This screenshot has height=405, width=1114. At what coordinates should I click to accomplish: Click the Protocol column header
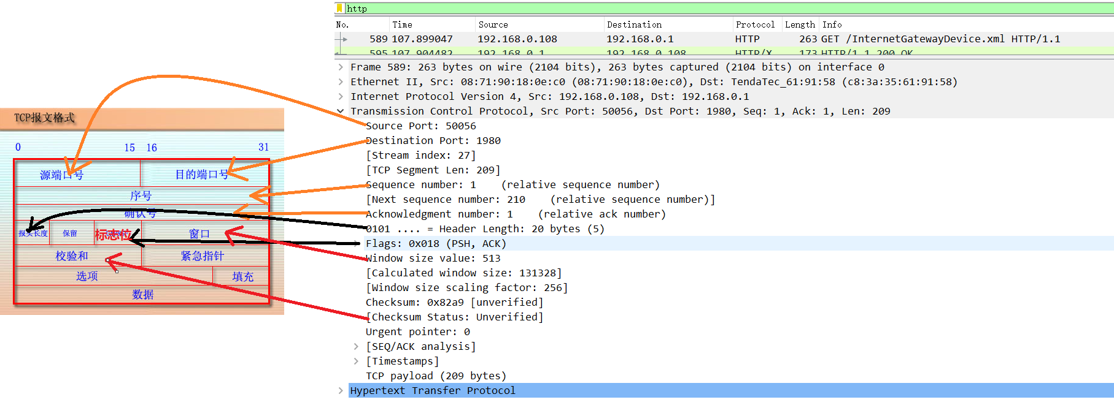coord(755,25)
